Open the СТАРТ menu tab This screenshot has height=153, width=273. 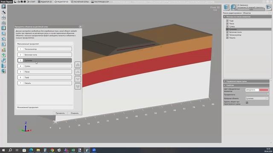point(31,2)
